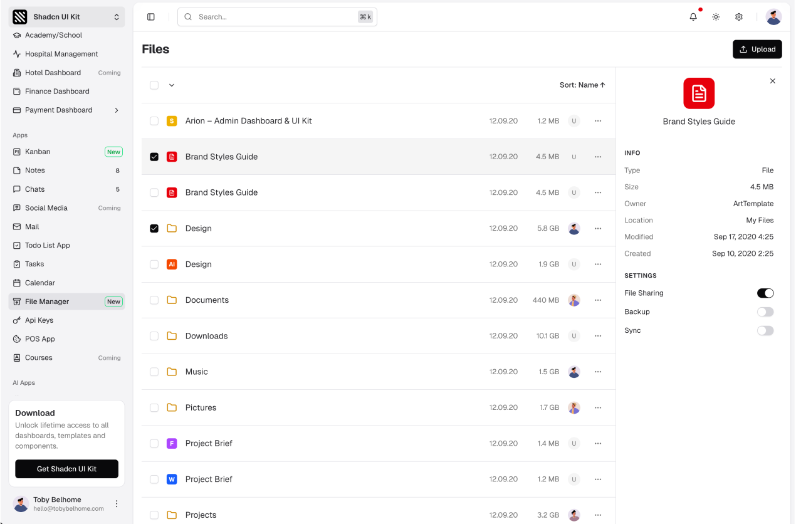Screen dimensions: 796x524
Task: Enable the Backup toggle
Action: (x=765, y=312)
